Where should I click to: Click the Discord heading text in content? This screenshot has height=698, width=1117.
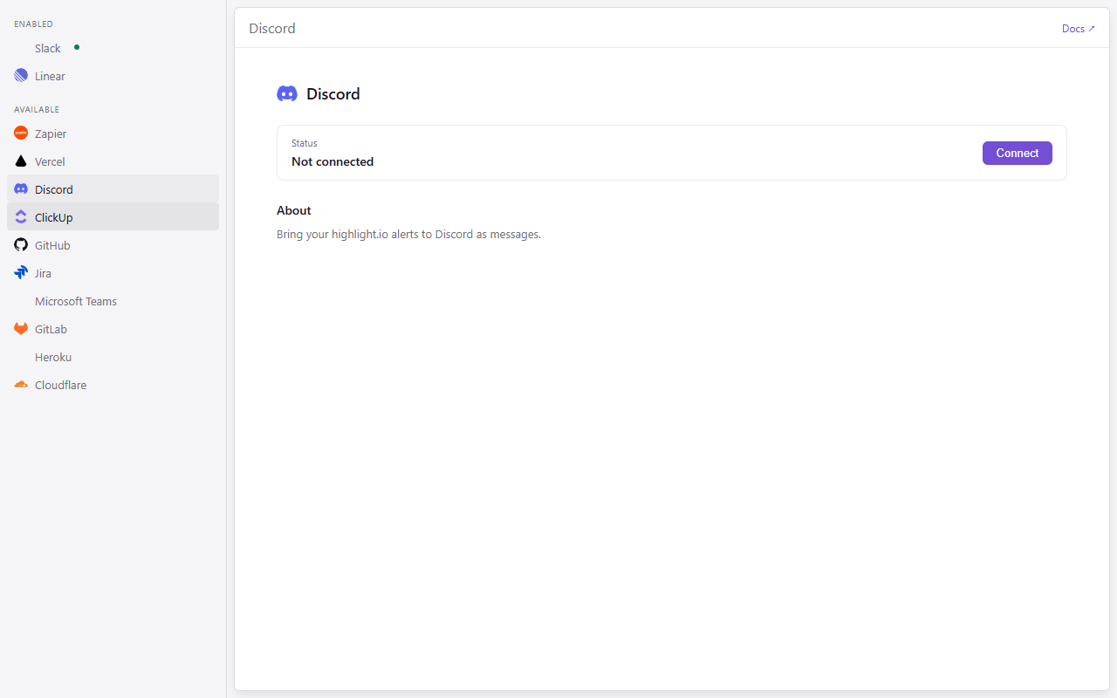pyautogui.click(x=333, y=94)
